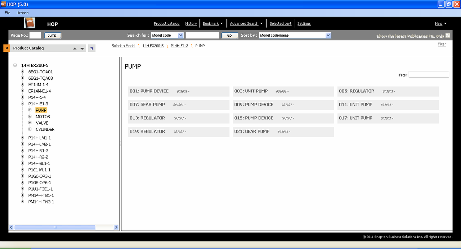Screen dimensions: 461x249
Task: Click the HOP book logo icon
Action: click(x=30, y=23)
